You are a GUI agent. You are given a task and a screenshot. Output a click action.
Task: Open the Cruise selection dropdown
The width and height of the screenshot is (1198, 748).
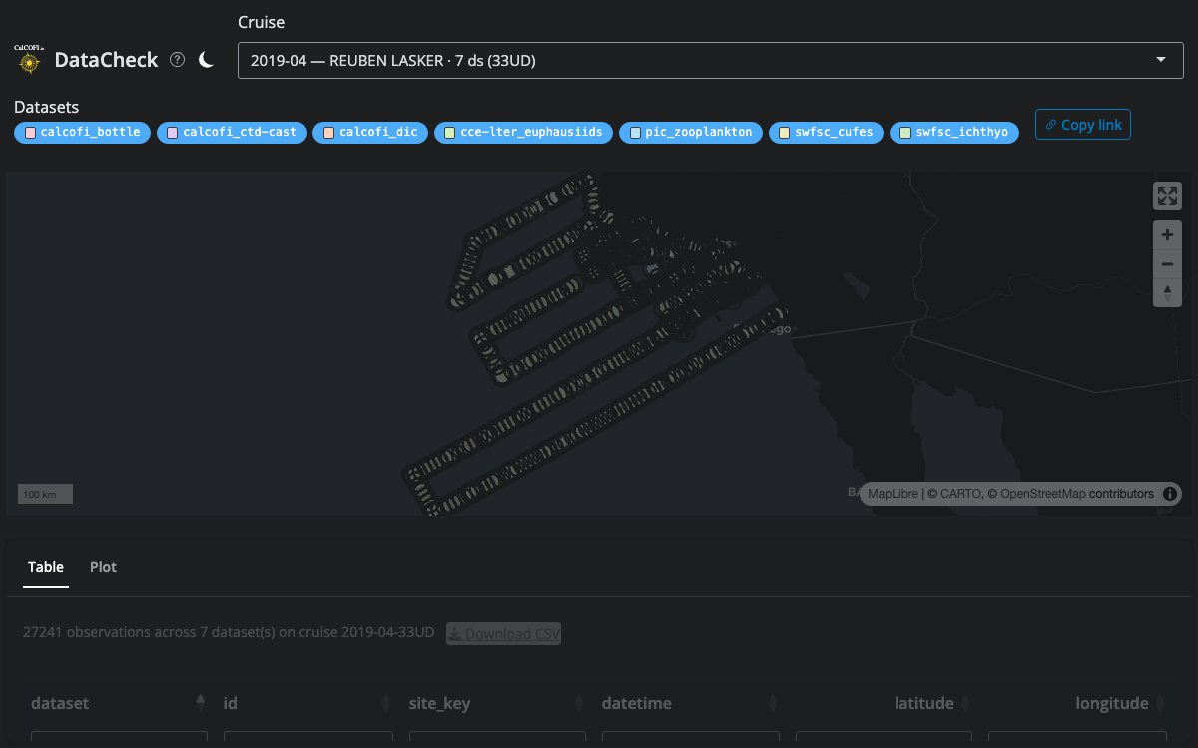[711, 60]
